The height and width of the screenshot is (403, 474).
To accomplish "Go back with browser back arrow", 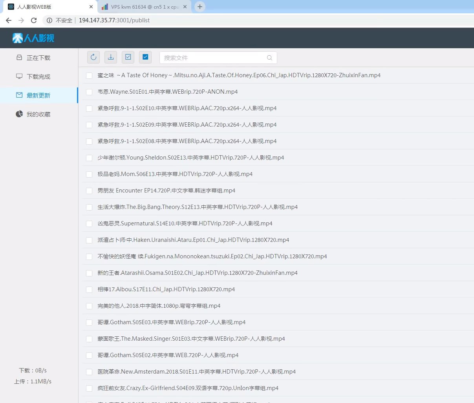I will (x=9, y=20).
